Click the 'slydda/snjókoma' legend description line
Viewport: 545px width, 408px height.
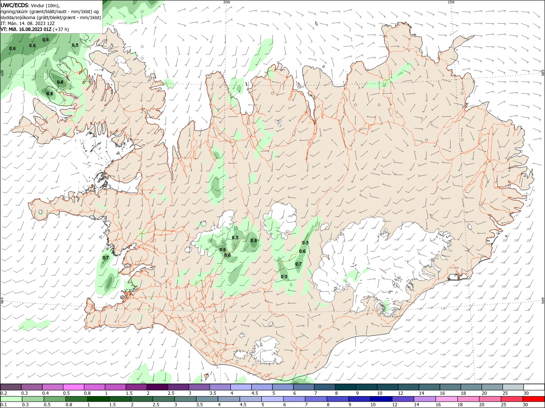point(51,17)
